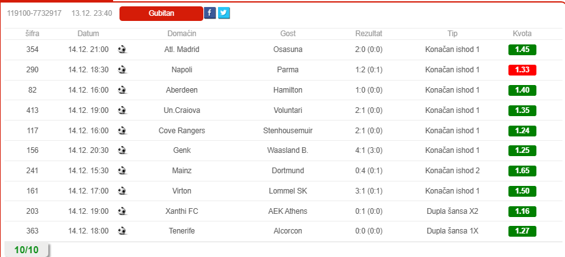Viewport: 565px width, 257px height.
Task: Click soccer ball icon in Napoli row
Action: (x=122, y=70)
